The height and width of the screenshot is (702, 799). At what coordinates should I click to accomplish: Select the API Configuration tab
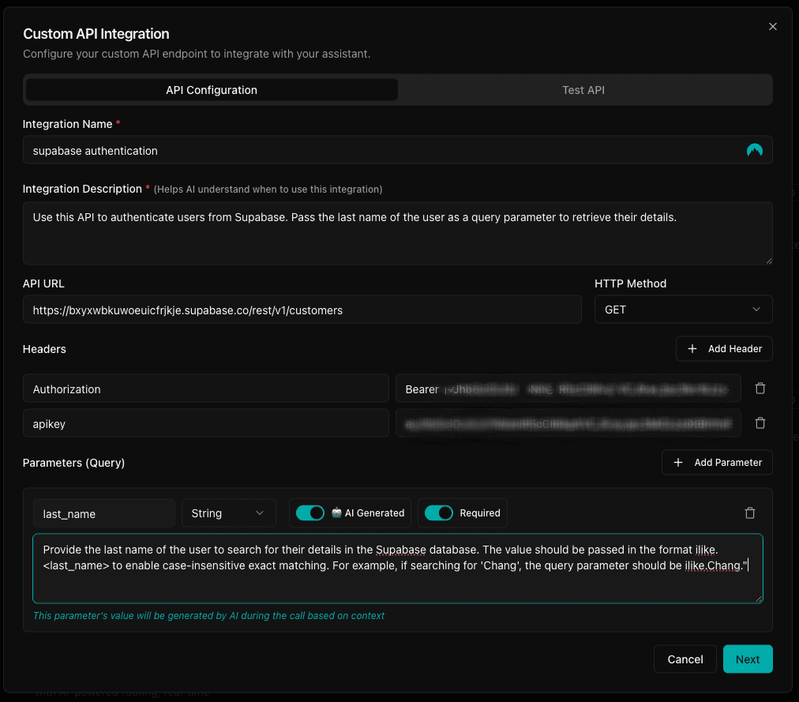pos(211,89)
